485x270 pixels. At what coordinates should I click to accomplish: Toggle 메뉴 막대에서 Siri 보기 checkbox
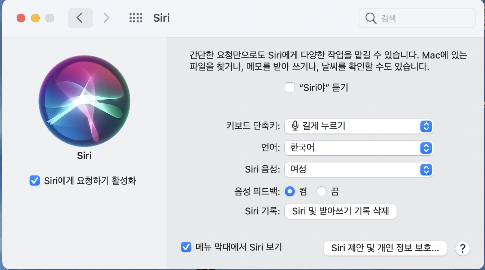[186, 247]
